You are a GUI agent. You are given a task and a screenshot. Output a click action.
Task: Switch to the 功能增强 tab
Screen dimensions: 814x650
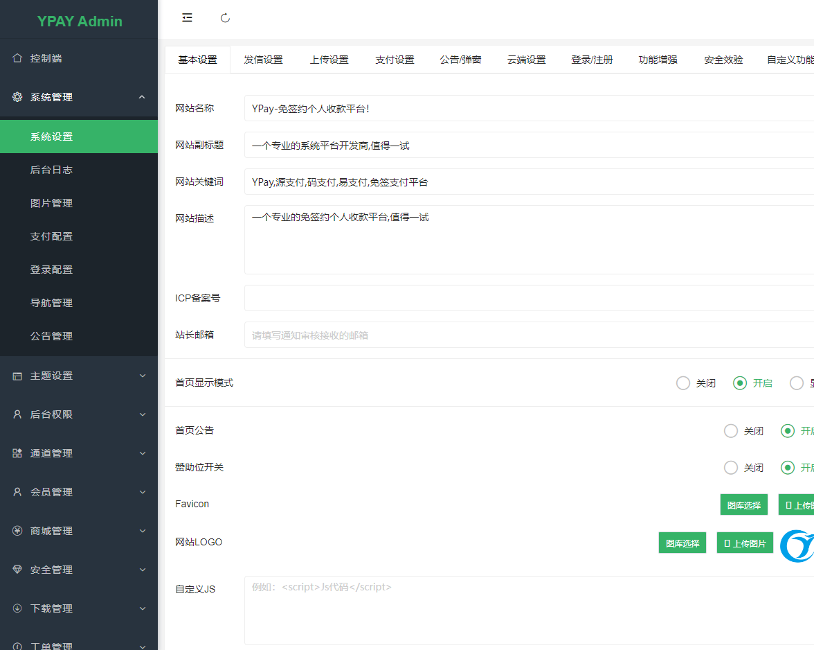658,60
